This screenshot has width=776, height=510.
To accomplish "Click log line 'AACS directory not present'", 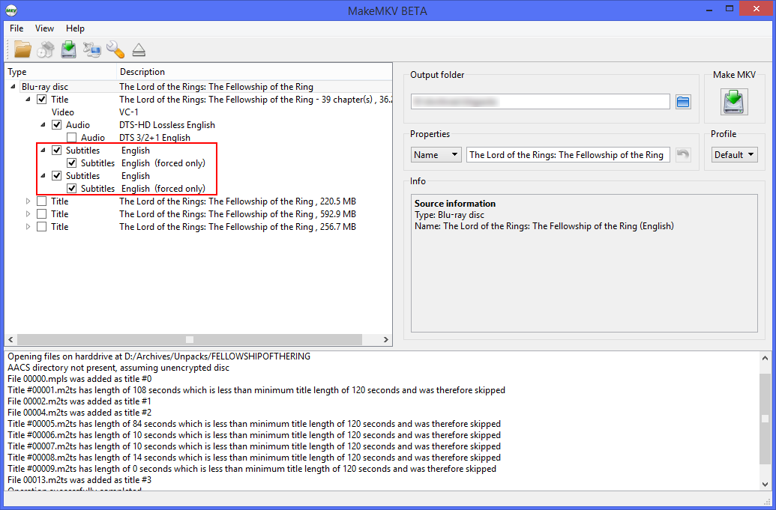I will [x=118, y=368].
